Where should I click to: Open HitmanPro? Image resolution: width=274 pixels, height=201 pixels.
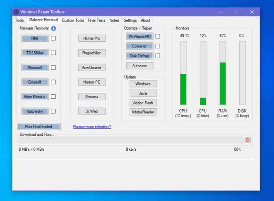[92, 38]
